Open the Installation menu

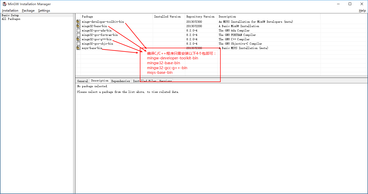[x=10, y=10]
